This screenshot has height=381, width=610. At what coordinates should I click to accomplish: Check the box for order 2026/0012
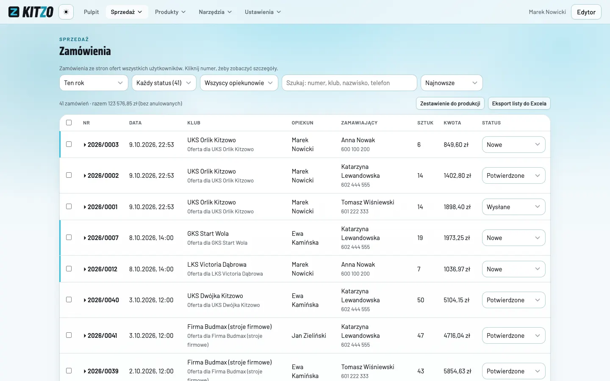point(69,269)
